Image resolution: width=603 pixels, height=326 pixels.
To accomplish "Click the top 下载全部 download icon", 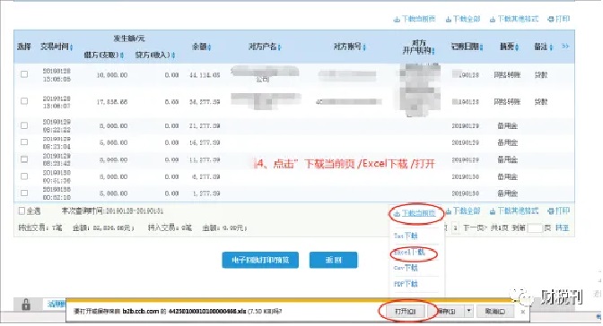I will coord(449,19).
